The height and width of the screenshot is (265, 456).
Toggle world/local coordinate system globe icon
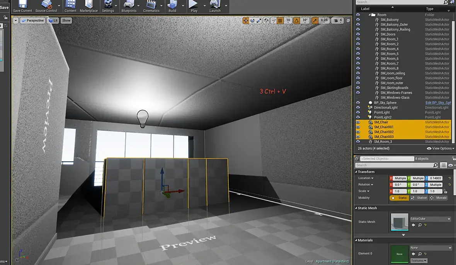point(266,20)
